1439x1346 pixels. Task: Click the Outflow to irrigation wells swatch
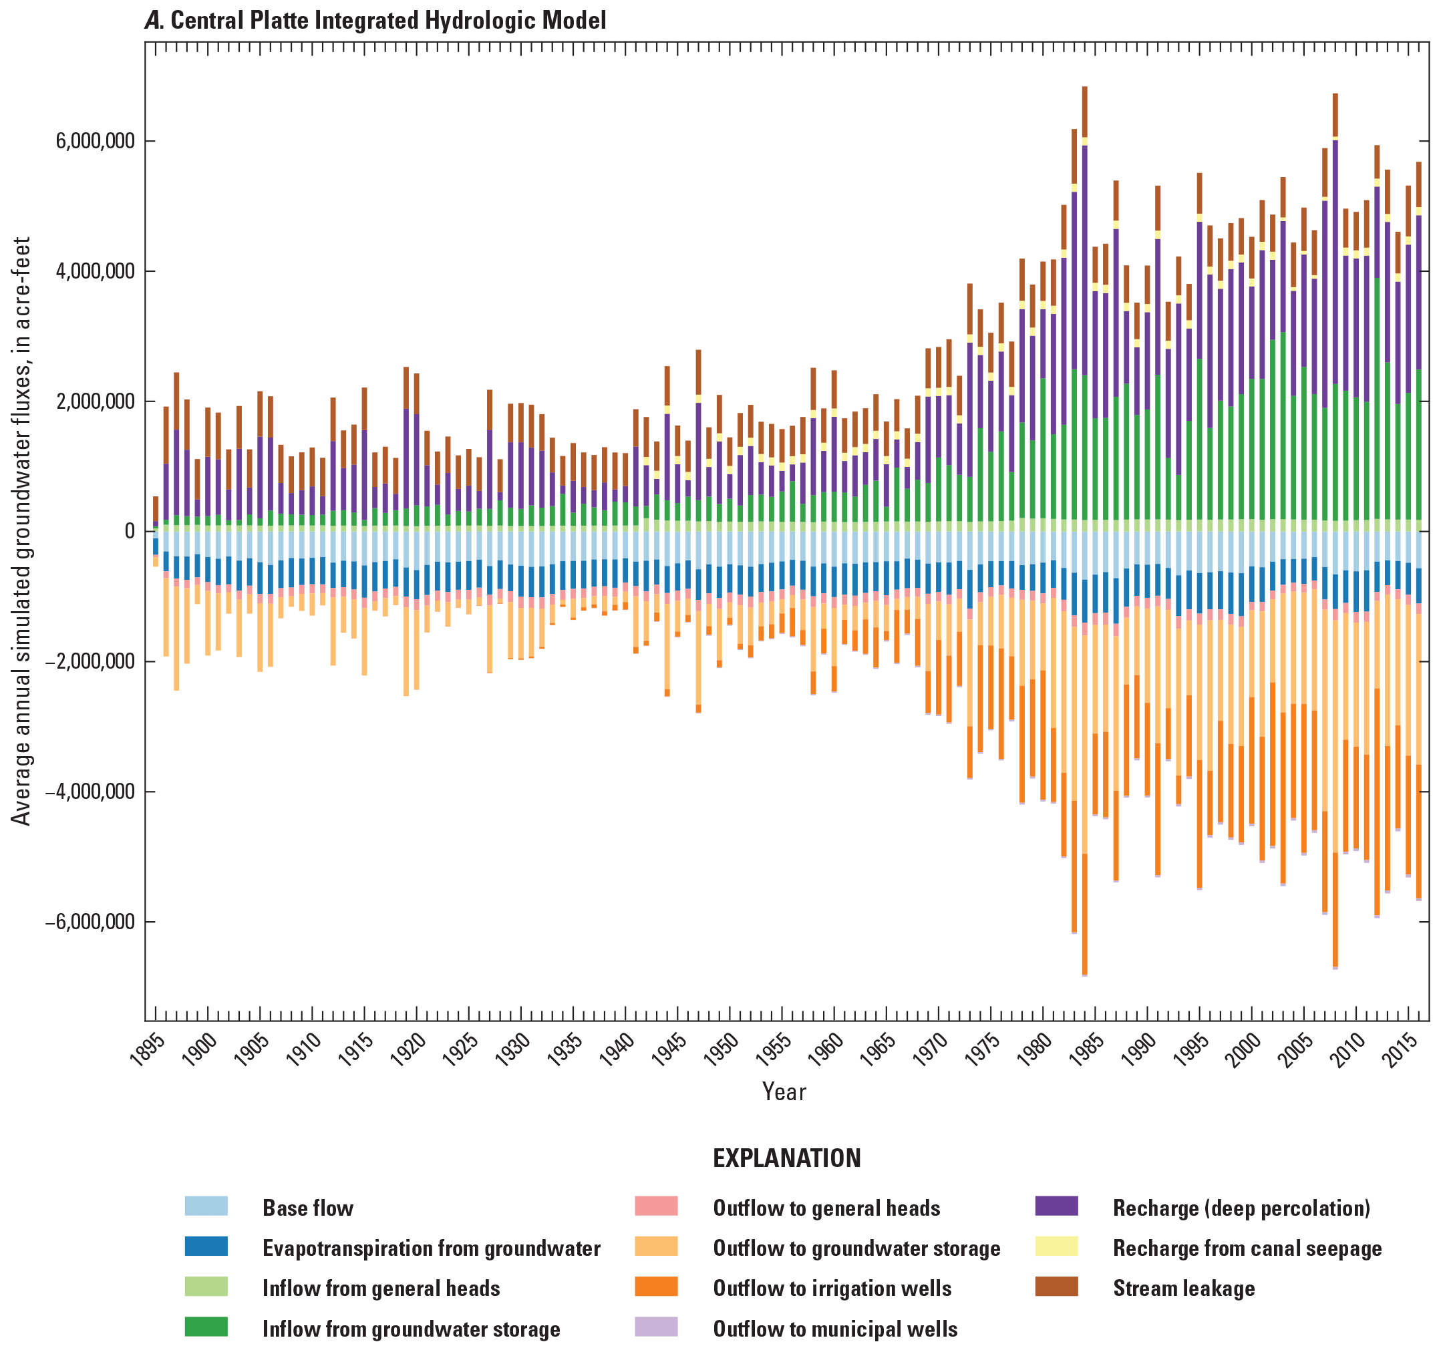(x=656, y=1287)
